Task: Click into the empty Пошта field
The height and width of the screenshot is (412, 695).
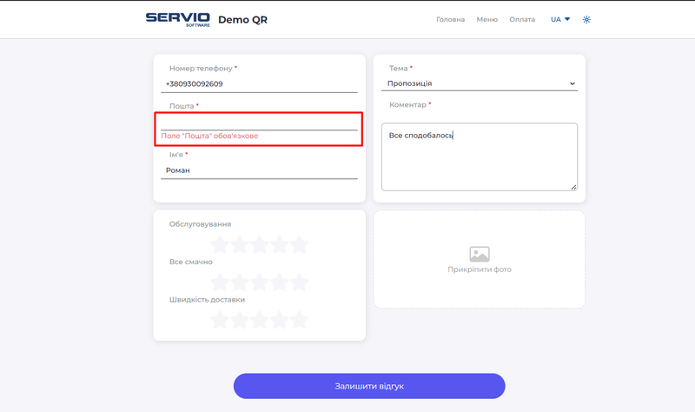Action: click(x=260, y=123)
